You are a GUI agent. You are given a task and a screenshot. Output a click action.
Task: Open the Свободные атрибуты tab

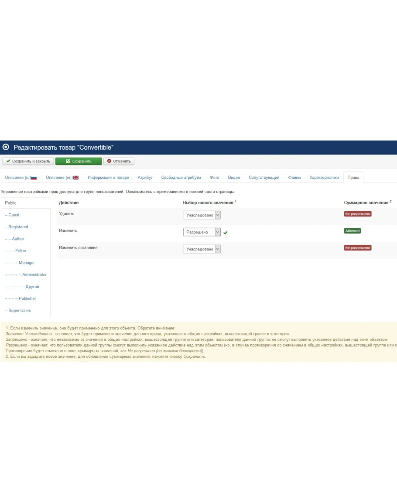click(x=181, y=178)
